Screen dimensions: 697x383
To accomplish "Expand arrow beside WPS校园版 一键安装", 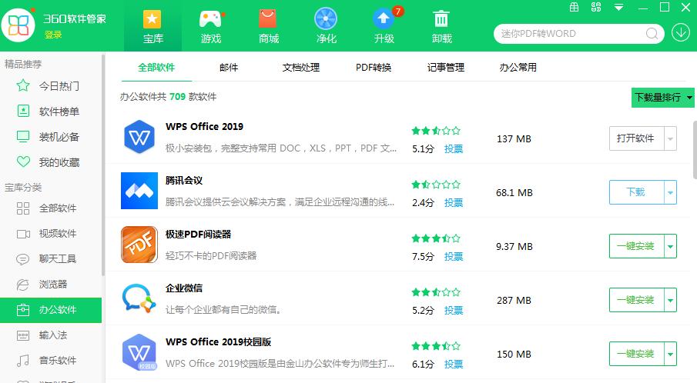I will tap(670, 354).
